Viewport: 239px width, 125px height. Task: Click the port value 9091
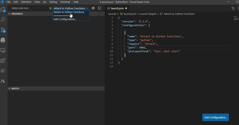pos(142,48)
